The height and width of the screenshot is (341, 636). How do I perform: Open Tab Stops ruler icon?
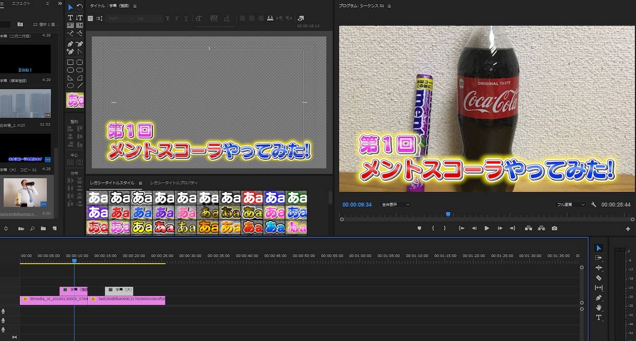click(x=270, y=18)
